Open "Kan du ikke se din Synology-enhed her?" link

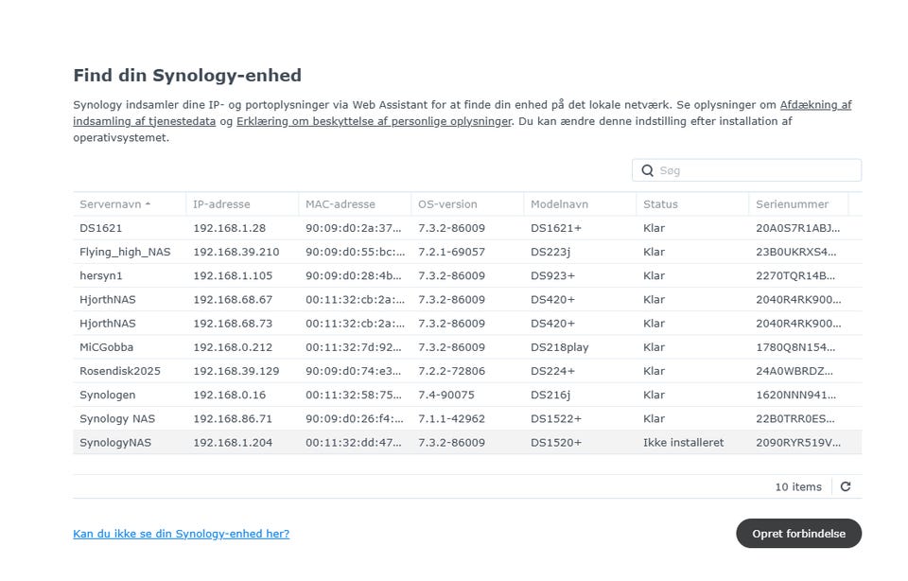click(182, 534)
